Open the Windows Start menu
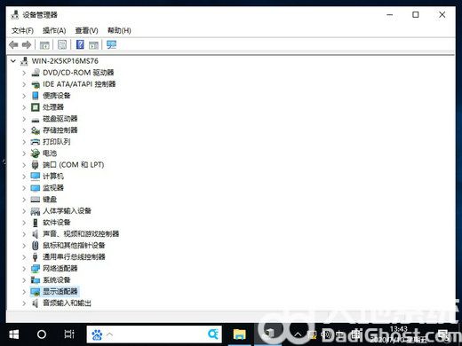462x346 pixels. point(14,334)
